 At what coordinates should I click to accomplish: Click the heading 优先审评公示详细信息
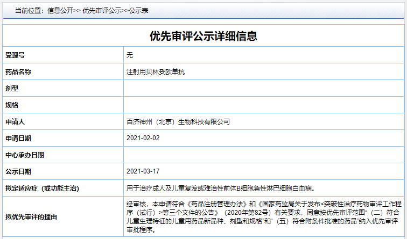pos(203,36)
